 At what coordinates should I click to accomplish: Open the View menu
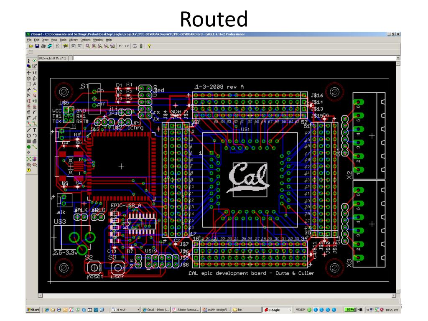point(54,40)
